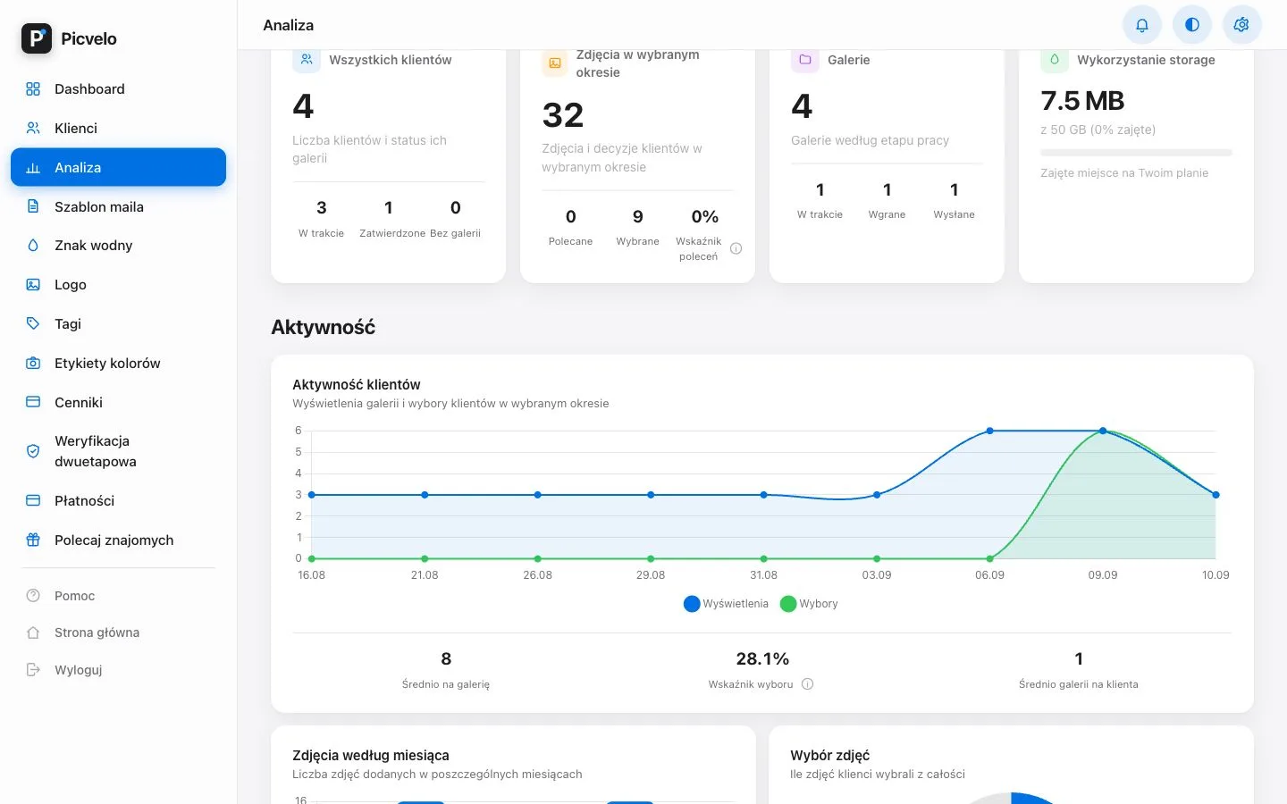Click the Cenniki card icon
This screenshot has height=804, width=1287.
tap(33, 403)
